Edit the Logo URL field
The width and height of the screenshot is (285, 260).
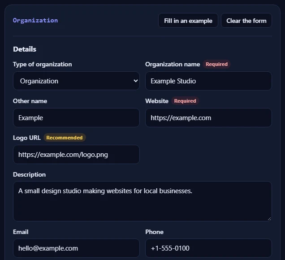(76, 154)
